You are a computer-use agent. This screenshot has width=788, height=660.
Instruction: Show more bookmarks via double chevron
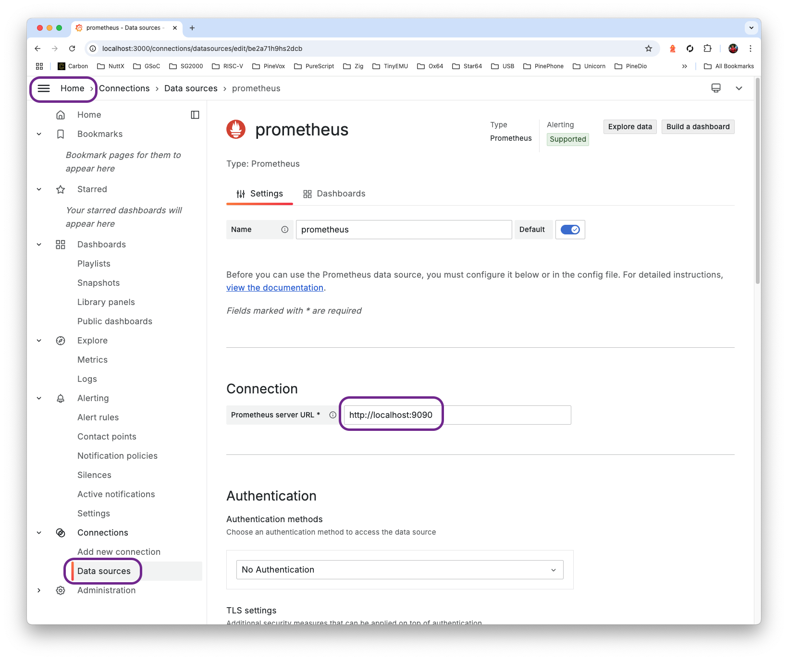[685, 66]
